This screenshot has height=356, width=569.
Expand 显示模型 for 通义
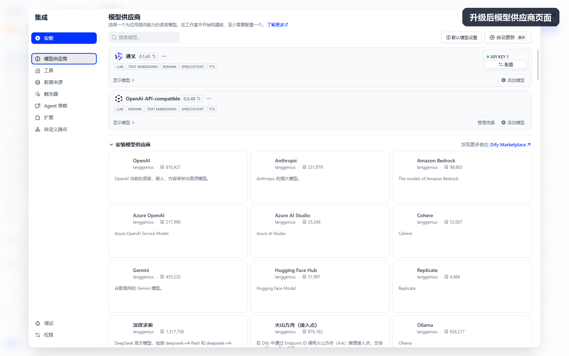[x=124, y=80]
